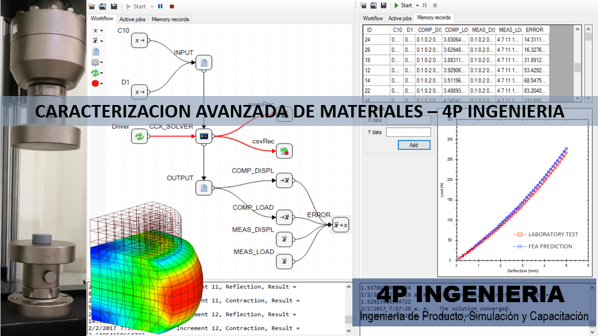Image resolution: width=598 pixels, height=336 pixels.
Task: Click the FEA PREDICTION legend entry
Action: (543, 247)
